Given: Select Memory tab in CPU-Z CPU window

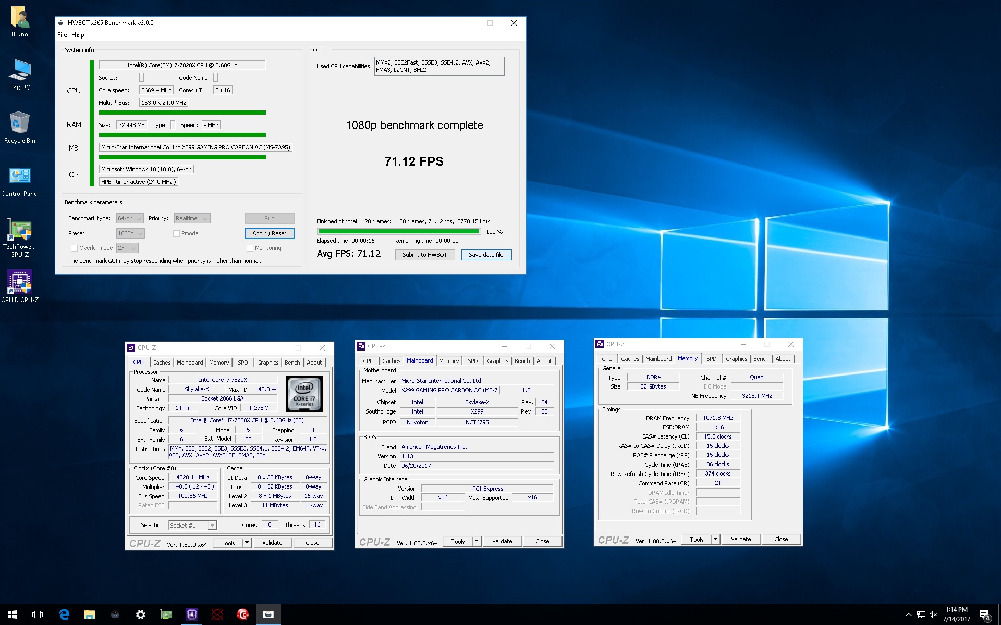Looking at the screenshot, I should pyautogui.click(x=219, y=362).
